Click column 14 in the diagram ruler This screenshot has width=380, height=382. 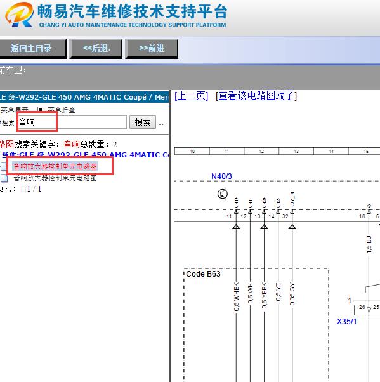331,151
